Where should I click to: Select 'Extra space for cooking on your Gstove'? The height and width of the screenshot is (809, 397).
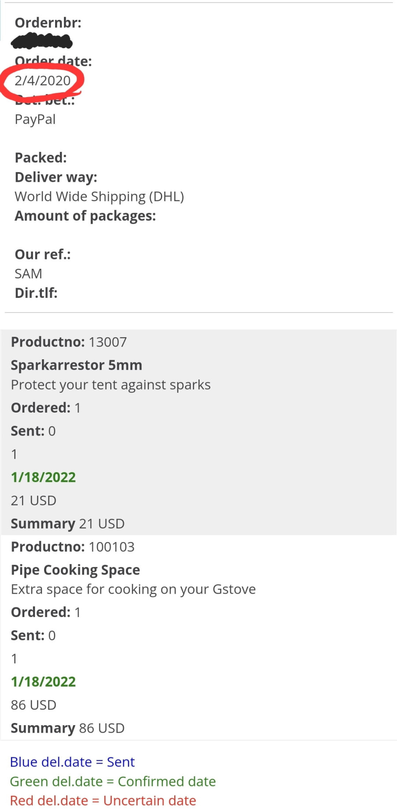pyautogui.click(x=133, y=590)
